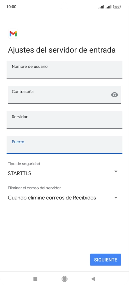This screenshot has height=287, width=129.
Task: Show password with the eye icon
Action: [x=115, y=95]
